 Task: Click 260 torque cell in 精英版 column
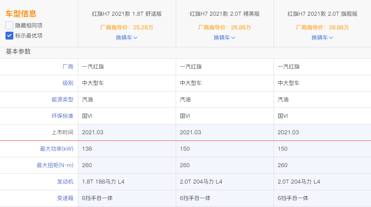pos(185,165)
